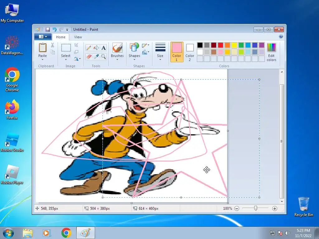Open DataWagon desktop shortcut
The image size is (319, 239).
pyautogui.click(x=12, y=45)
